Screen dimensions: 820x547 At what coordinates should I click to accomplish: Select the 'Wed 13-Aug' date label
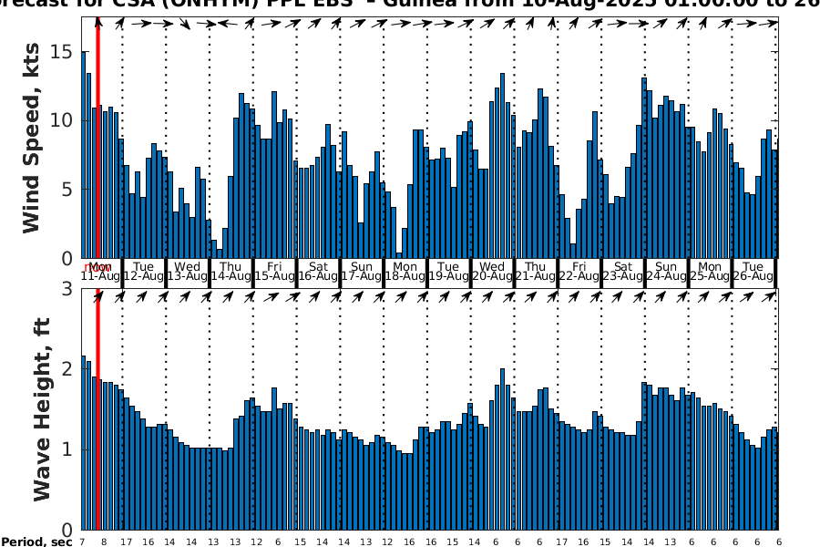[187, 271]
